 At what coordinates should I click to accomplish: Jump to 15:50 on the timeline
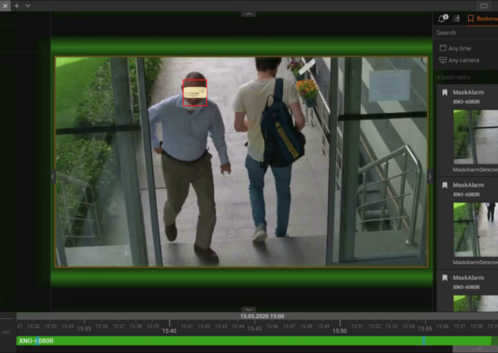tap(339, 331)
